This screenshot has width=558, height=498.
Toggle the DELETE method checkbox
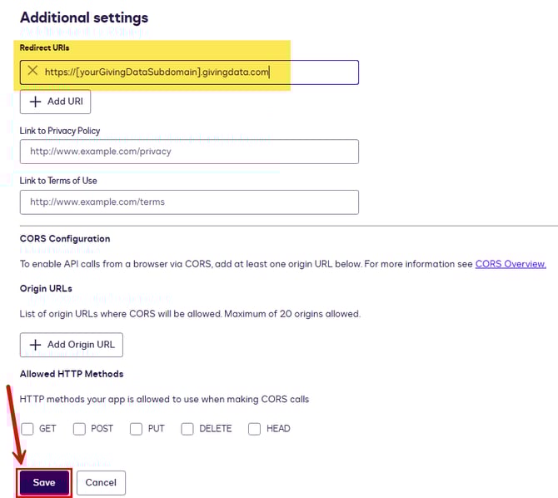187,429
